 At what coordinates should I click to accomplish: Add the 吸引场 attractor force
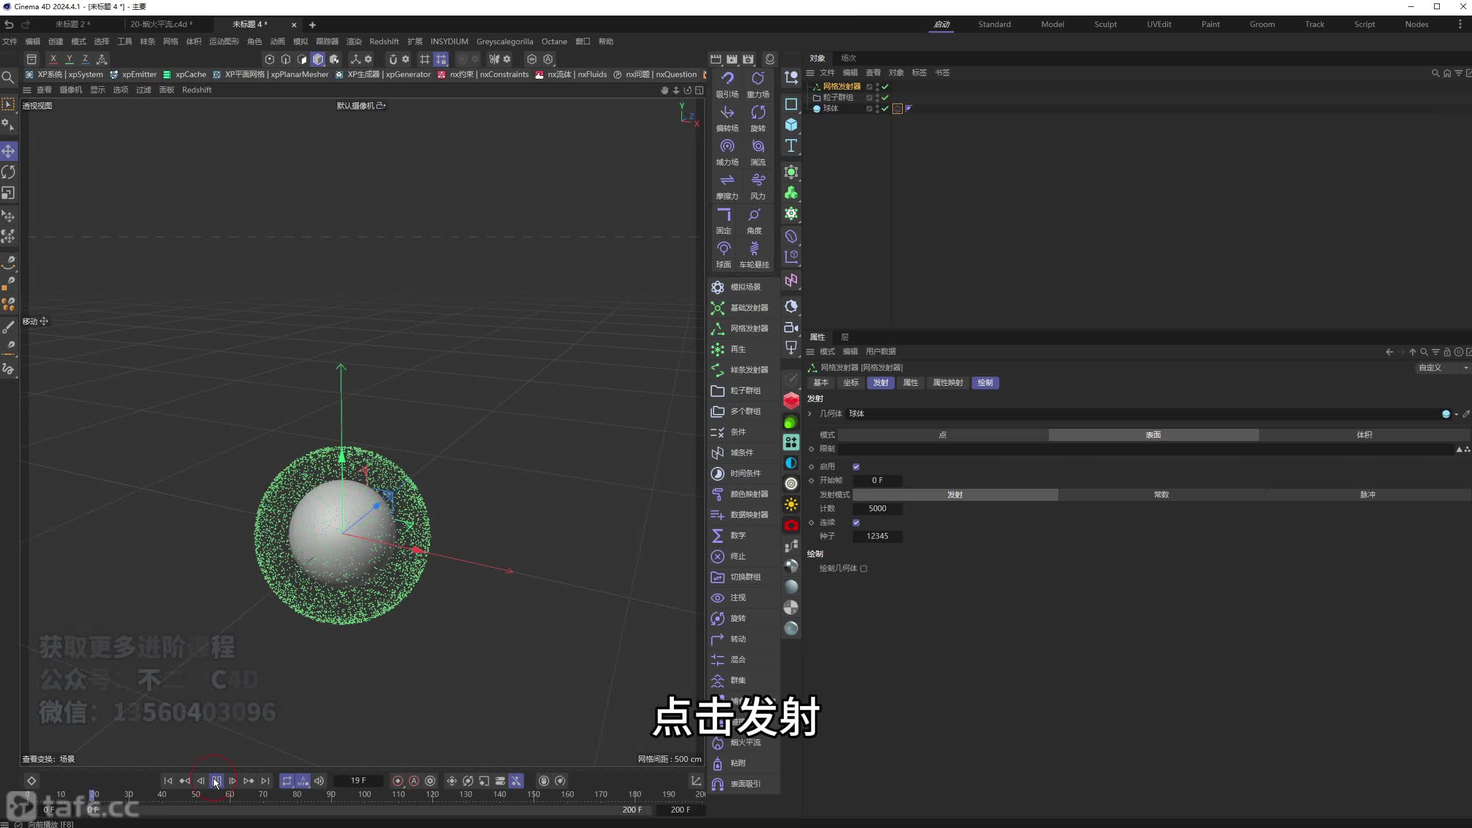tap(727, 85)
